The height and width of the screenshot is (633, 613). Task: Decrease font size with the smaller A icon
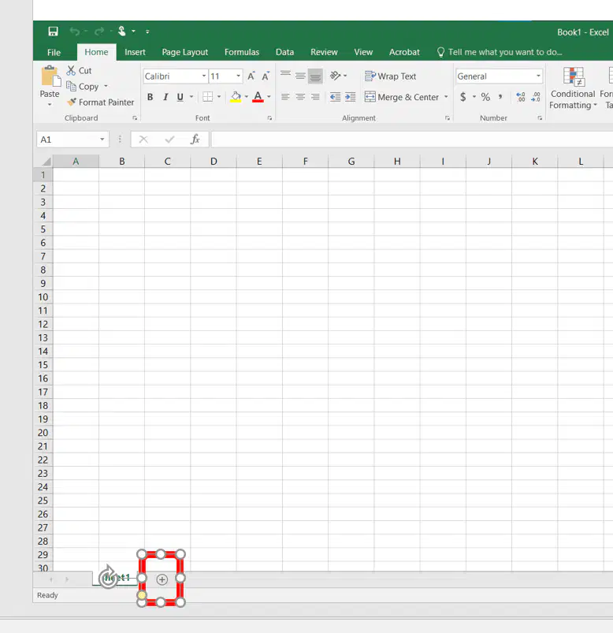coord(266,76)
